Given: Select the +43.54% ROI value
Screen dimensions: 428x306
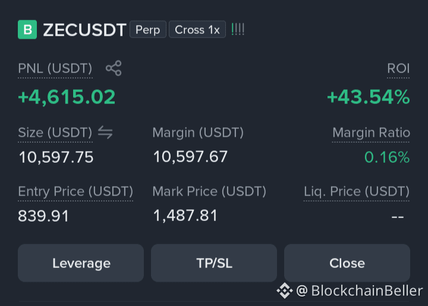Looking at the screenshot, I should coord(369,97).
